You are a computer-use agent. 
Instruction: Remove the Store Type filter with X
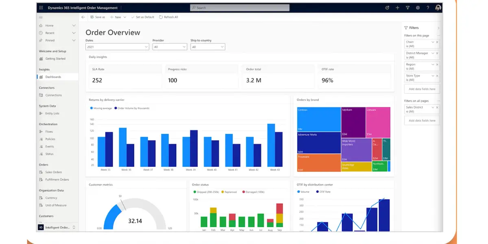437,76
